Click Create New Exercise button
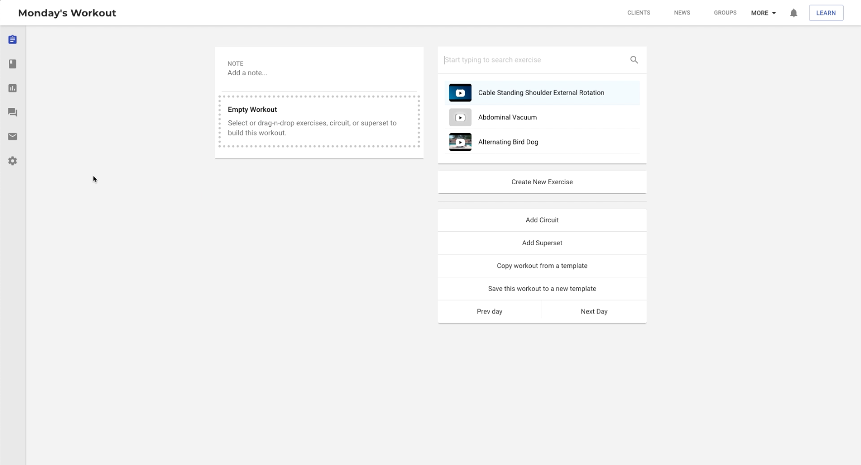This screenshot has width=861, height=465. [x=542, y=182]
